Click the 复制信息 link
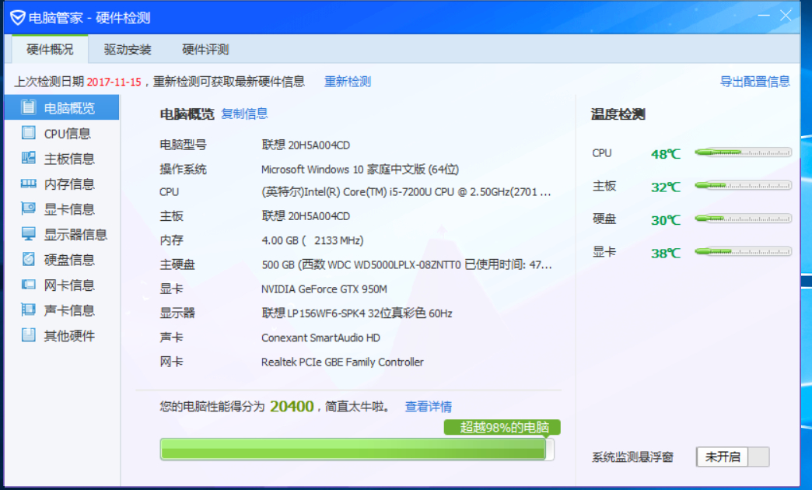Viewport: 812px width, 490px height. pos(244,114)
